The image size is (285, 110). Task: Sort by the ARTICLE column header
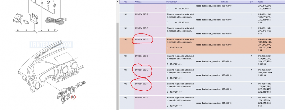138,2
